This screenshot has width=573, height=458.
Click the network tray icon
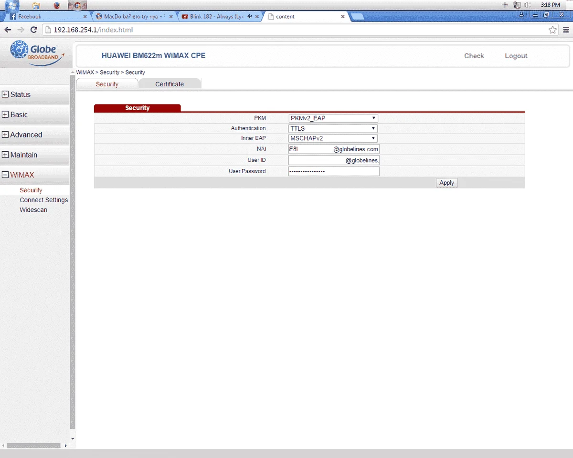coord(517,5)
